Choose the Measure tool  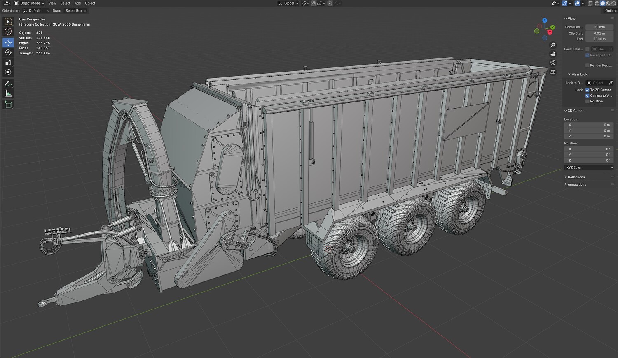tap(8, 93)
